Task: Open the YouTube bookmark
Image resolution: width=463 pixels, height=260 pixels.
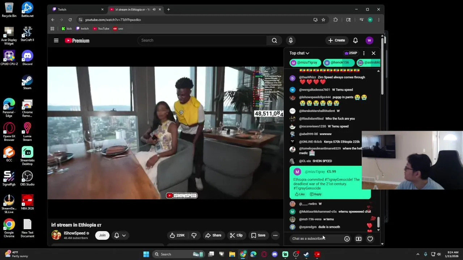Action: pos(101,29)
